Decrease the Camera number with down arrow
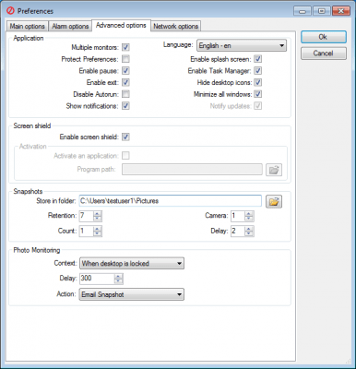The height and width of the screenshot is (369, 356). (x=249, y=219)
